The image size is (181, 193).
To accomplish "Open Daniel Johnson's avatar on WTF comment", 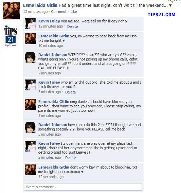I will [30, 57].
